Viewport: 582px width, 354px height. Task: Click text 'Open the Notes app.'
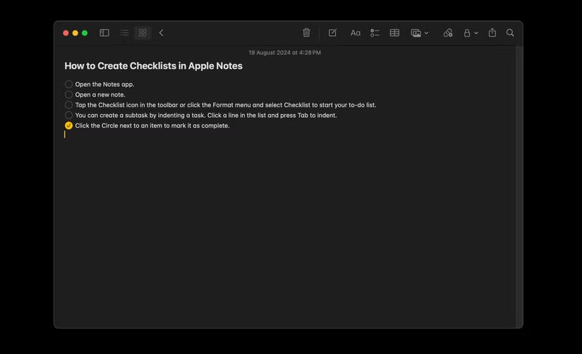pos(104,85)
